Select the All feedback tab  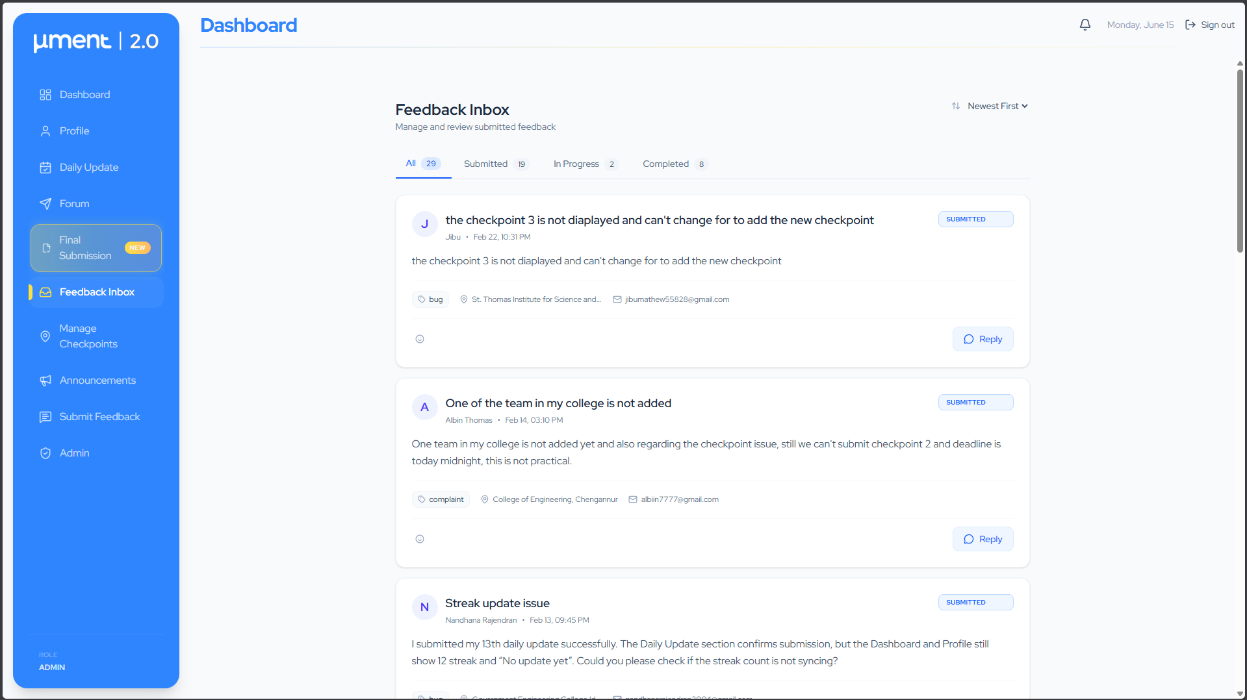[423, 164]
